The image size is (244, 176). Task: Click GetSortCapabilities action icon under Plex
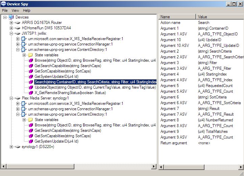[x=31, y=136]
